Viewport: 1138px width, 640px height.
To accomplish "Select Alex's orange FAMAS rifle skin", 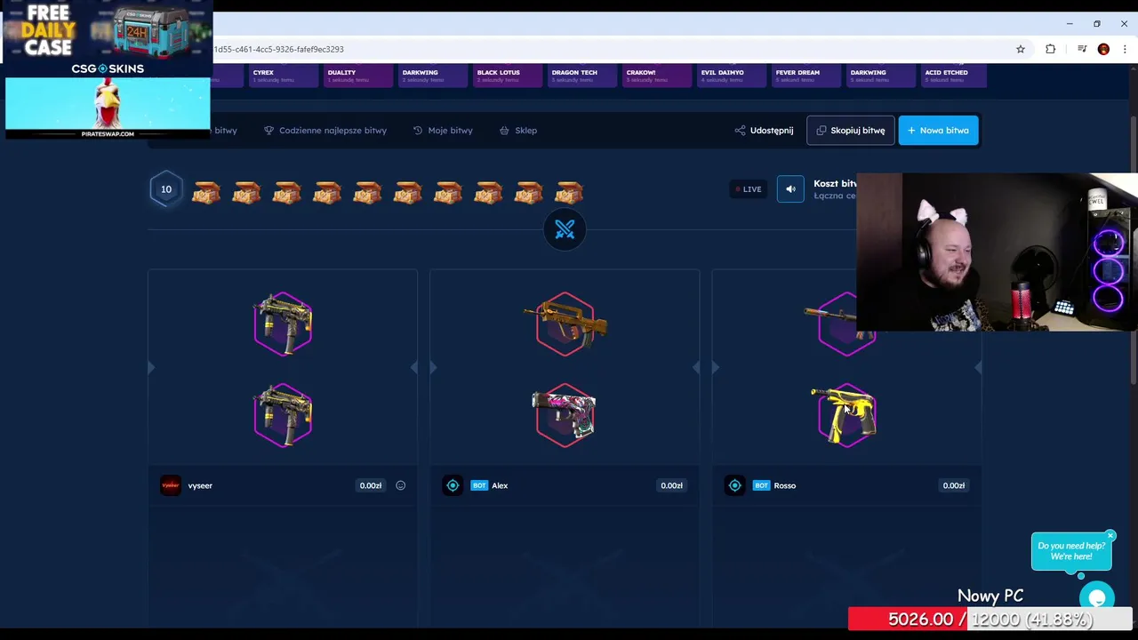I will point(565,323).
